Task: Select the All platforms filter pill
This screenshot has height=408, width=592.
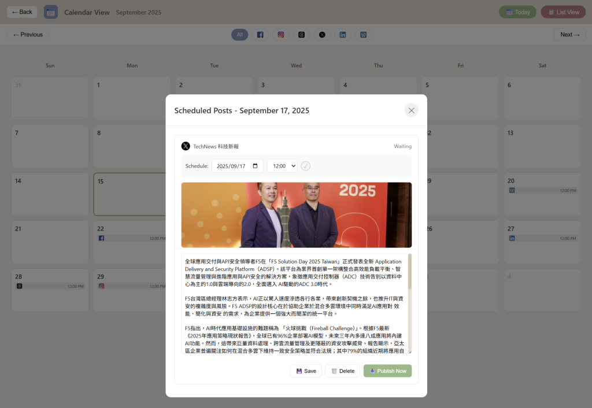Action: 239,35
